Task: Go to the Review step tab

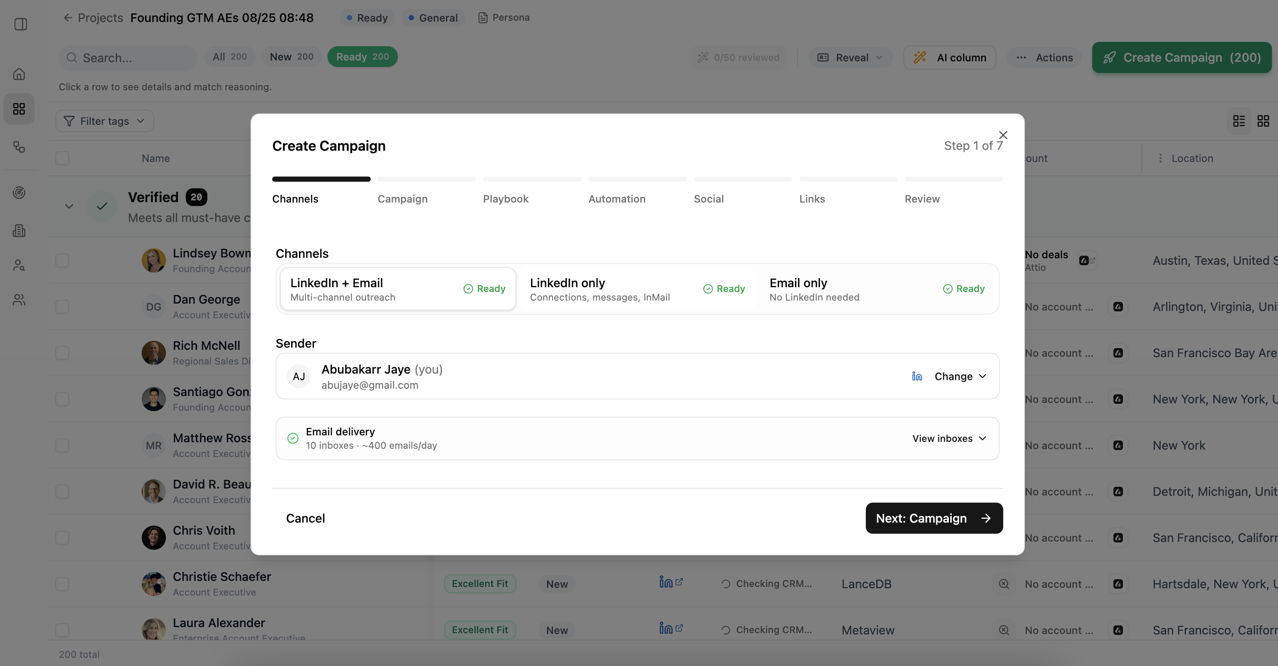Action: (922, 199)
